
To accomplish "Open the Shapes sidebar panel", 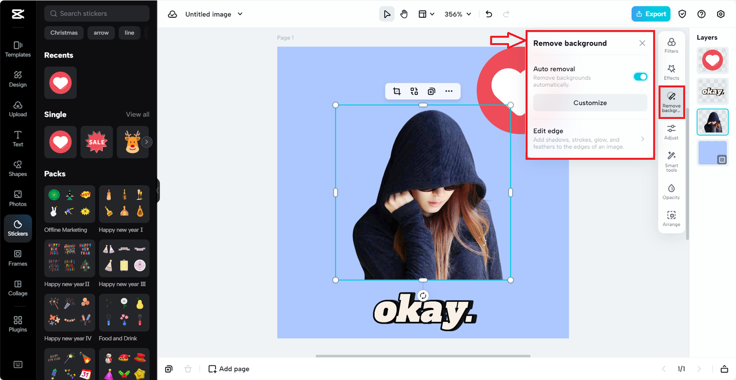I will pyautogui.click(x=18, y=168).
